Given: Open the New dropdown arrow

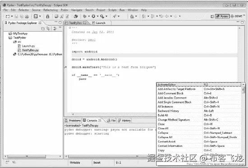Looking at the screenshot, I should pos(12,16).
